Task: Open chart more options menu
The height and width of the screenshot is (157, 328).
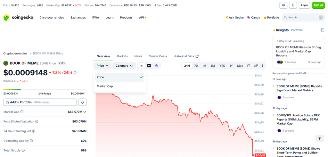Action: click(x=263, y=66)
